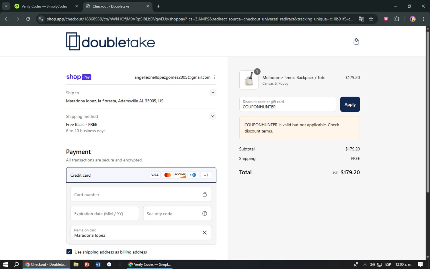Open the Chrome three-dot menu
This screenshot has height=269, width=430.
[423, 19]
